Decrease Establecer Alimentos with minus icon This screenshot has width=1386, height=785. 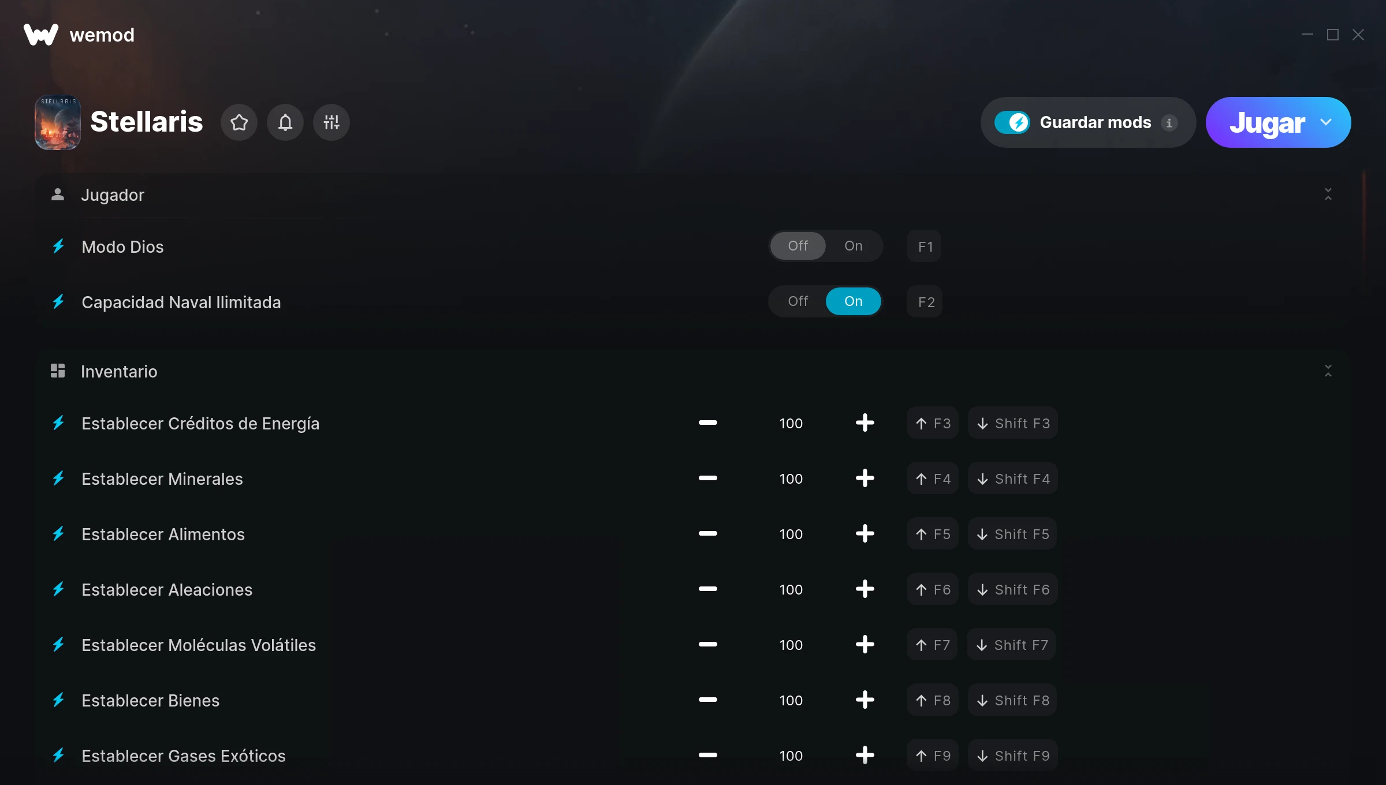coord(707,534)
